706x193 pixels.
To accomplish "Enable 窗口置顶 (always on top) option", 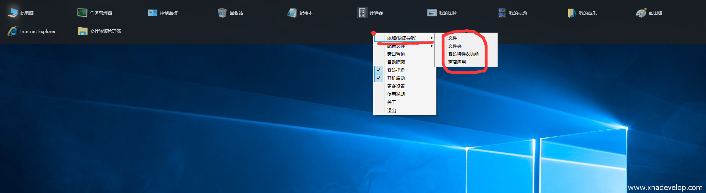I will pos(396,54).
